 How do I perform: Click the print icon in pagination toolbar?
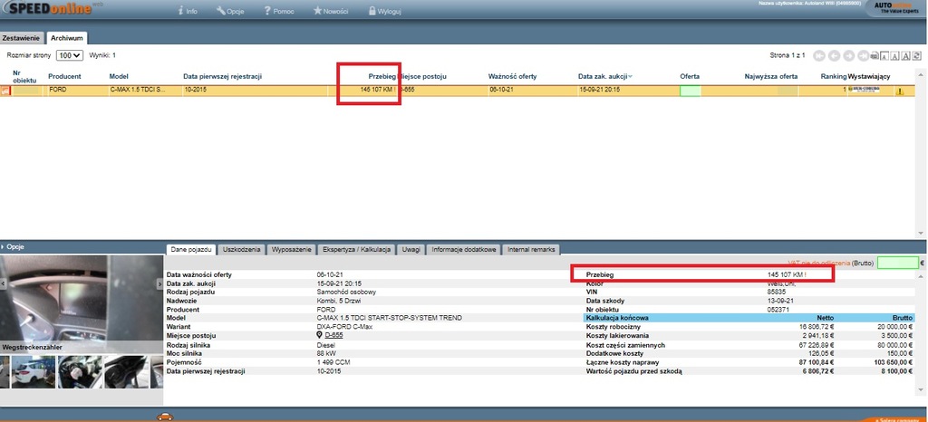tap(873, 55)
